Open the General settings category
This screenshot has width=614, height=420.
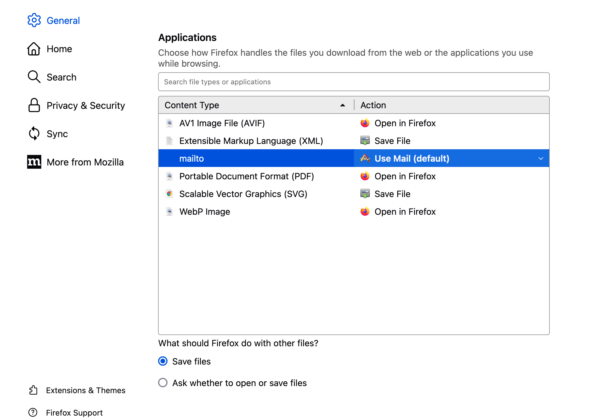click(x=63, y=20)
